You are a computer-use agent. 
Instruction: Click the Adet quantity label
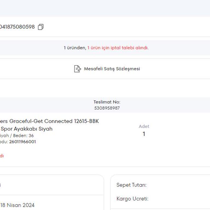pyautogui.click(x=144, y=126)
